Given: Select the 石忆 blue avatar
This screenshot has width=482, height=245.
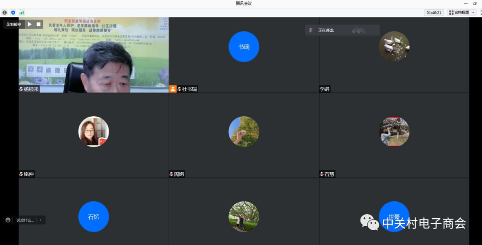Looking at the screenshot, I should (94, 216).
